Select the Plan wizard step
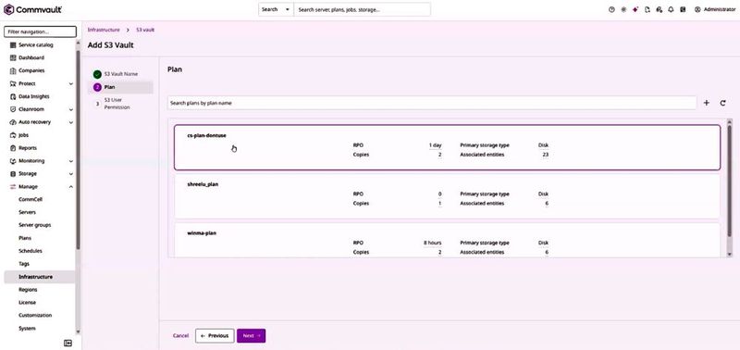This screenshot has width=740, height=350. (120, 87)
